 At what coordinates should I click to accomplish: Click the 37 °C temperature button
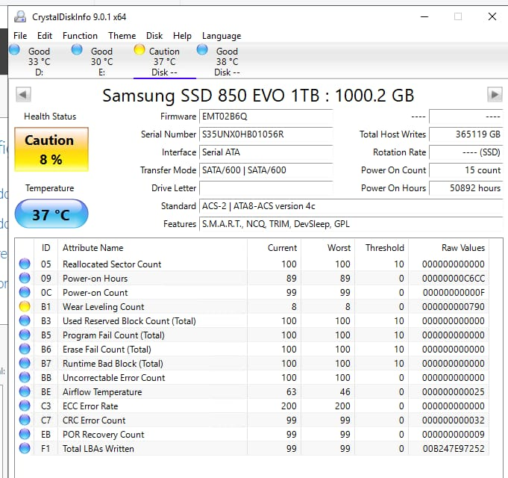click(51, 214)
